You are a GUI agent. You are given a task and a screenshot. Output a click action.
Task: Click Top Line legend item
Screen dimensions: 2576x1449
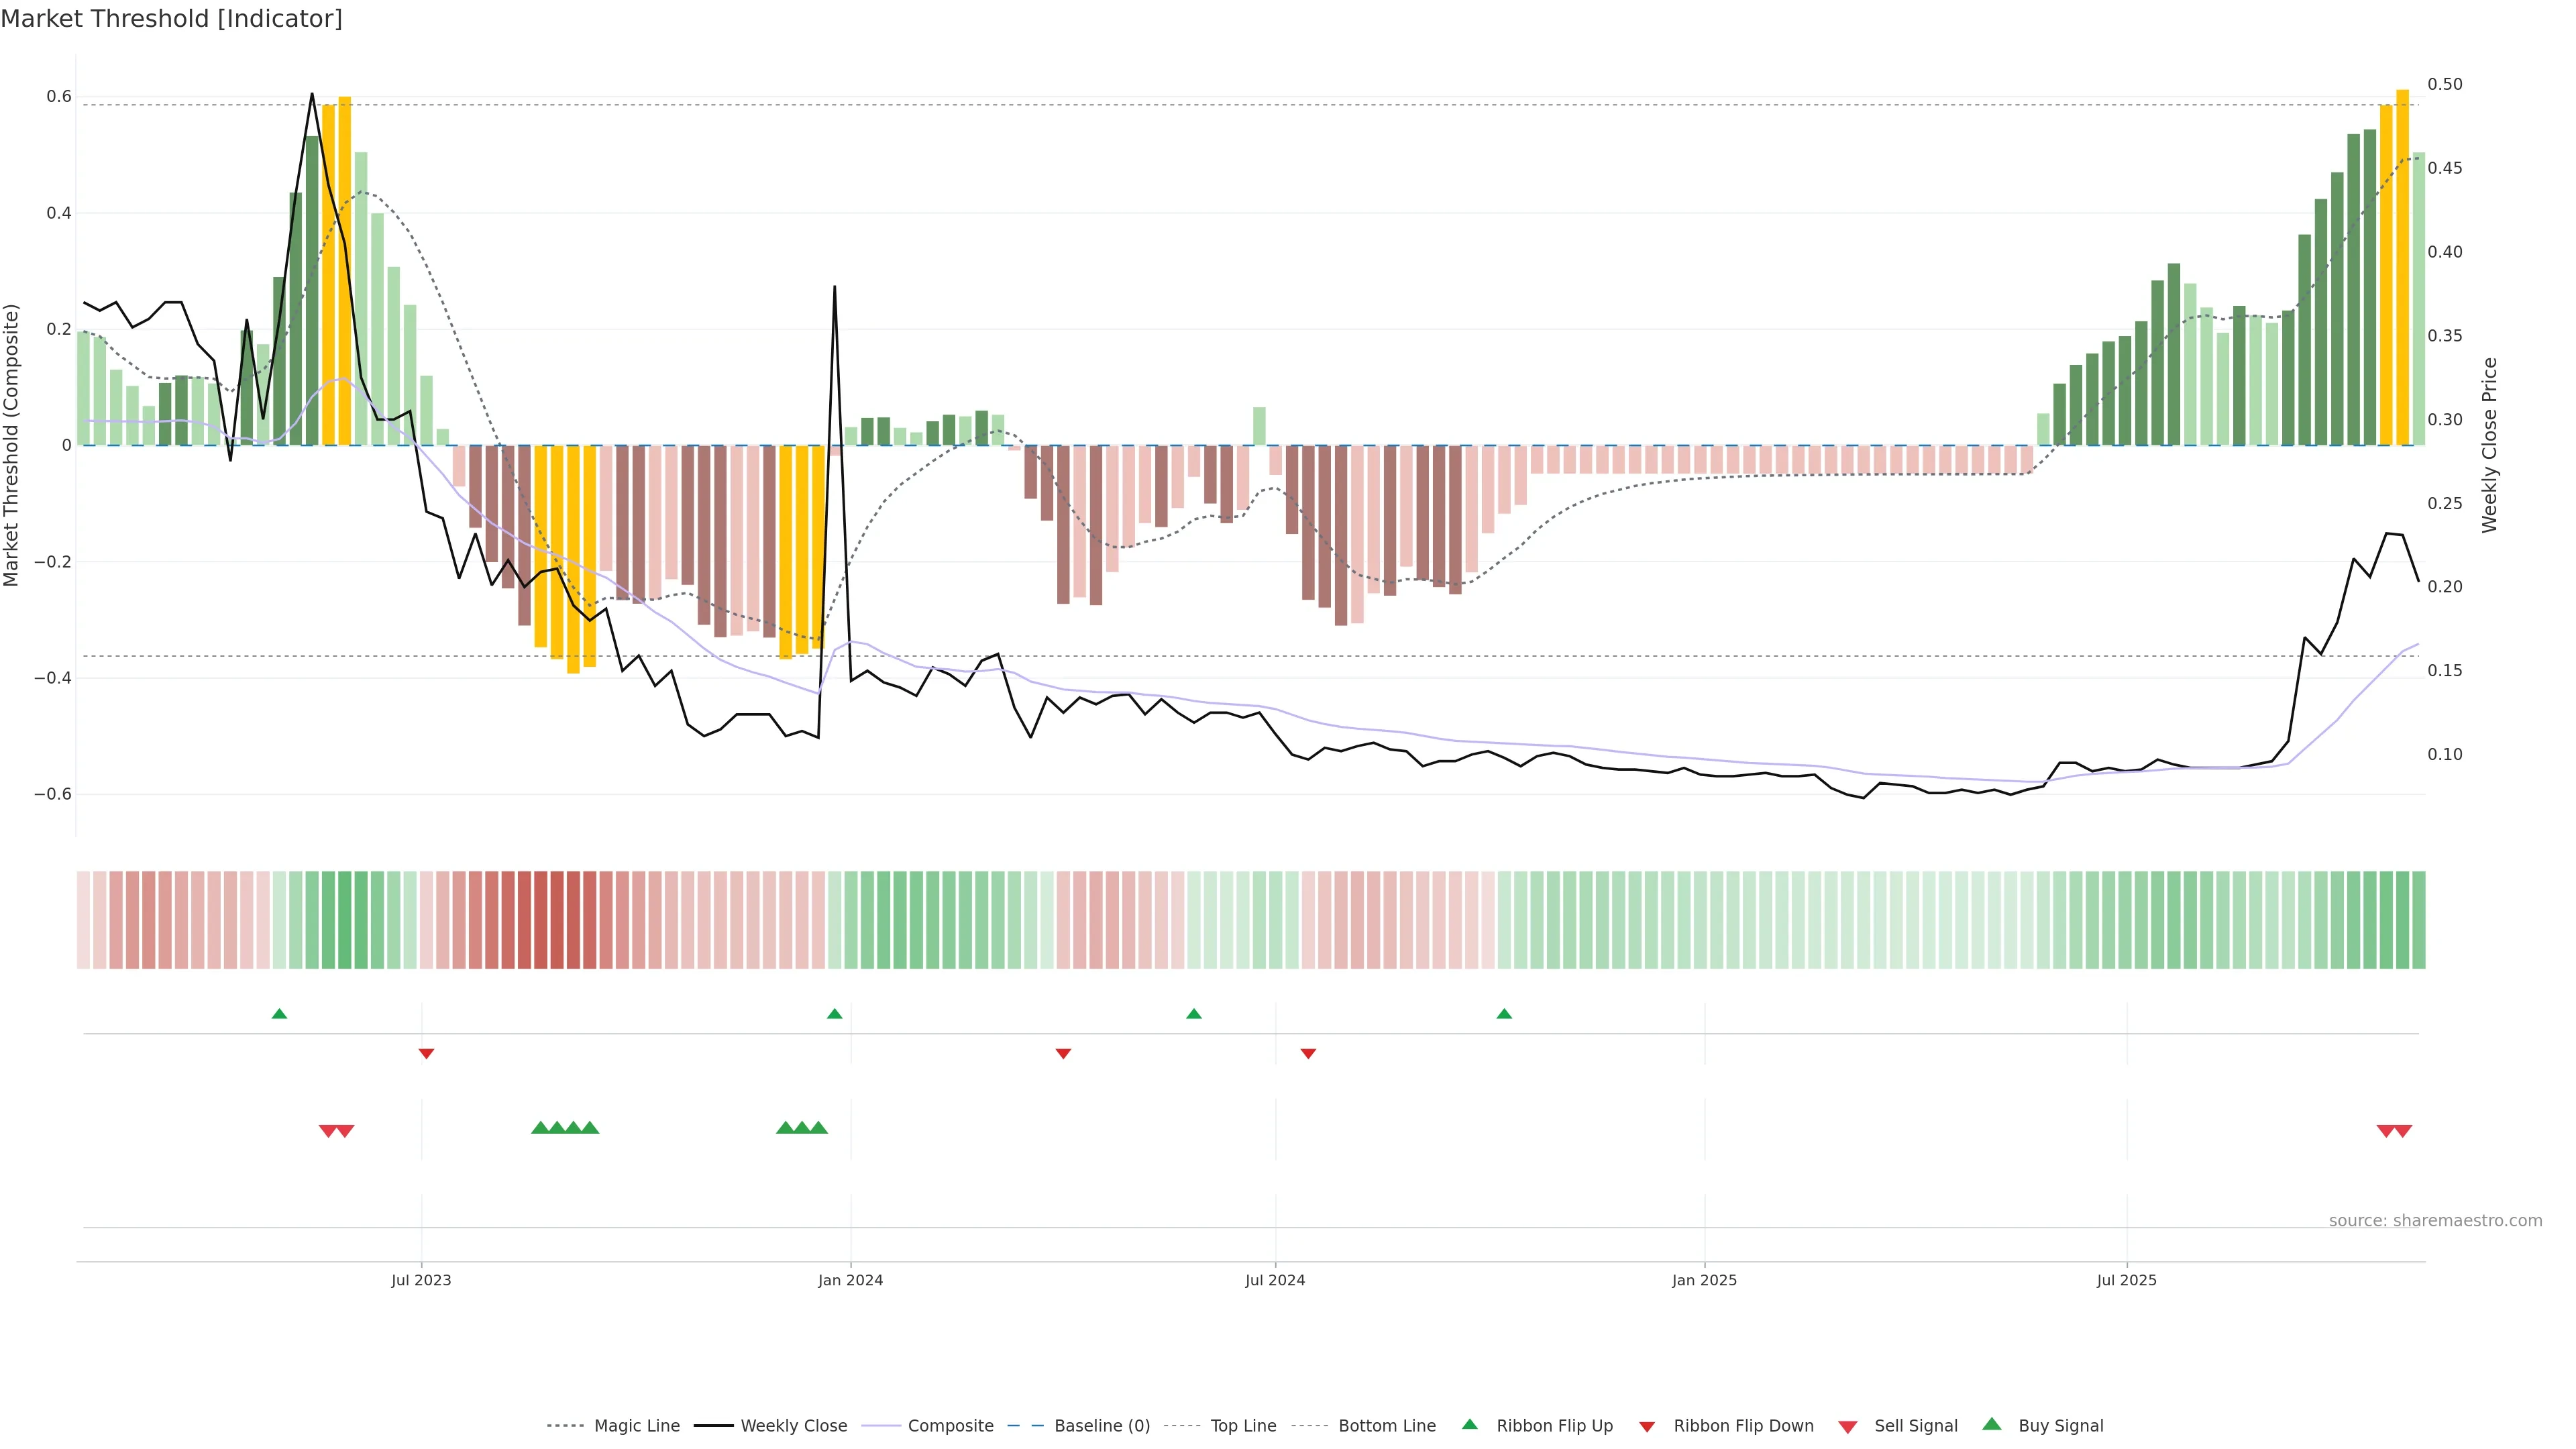point(1243,1426)
